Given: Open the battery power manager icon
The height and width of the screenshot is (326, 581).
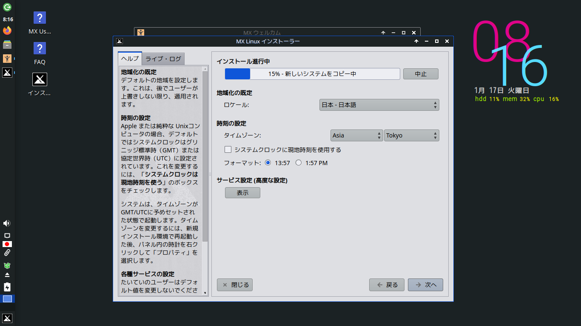Looking at the screenshot, I should coord(7,287).
